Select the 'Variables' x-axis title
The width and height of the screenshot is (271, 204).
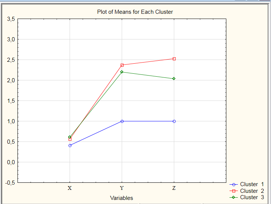(121, 198)
